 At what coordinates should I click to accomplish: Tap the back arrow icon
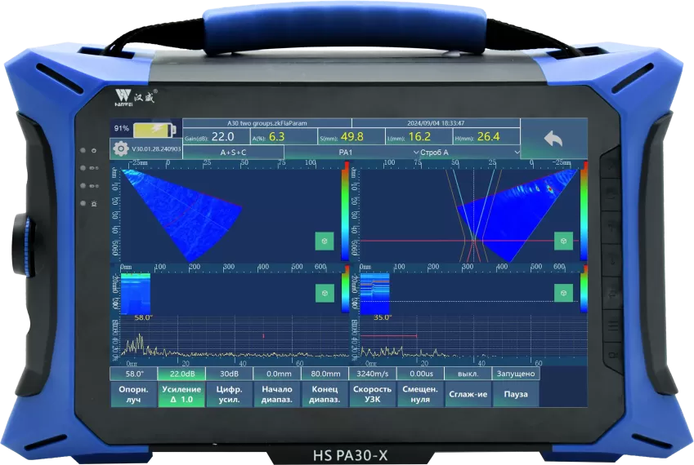[553, 139]
